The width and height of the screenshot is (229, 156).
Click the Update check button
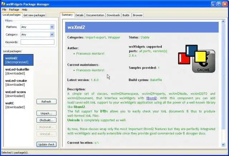coord(47,144)
